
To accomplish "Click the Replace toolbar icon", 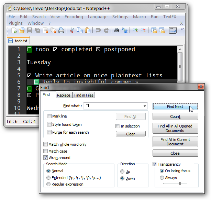I will [125, 30].
